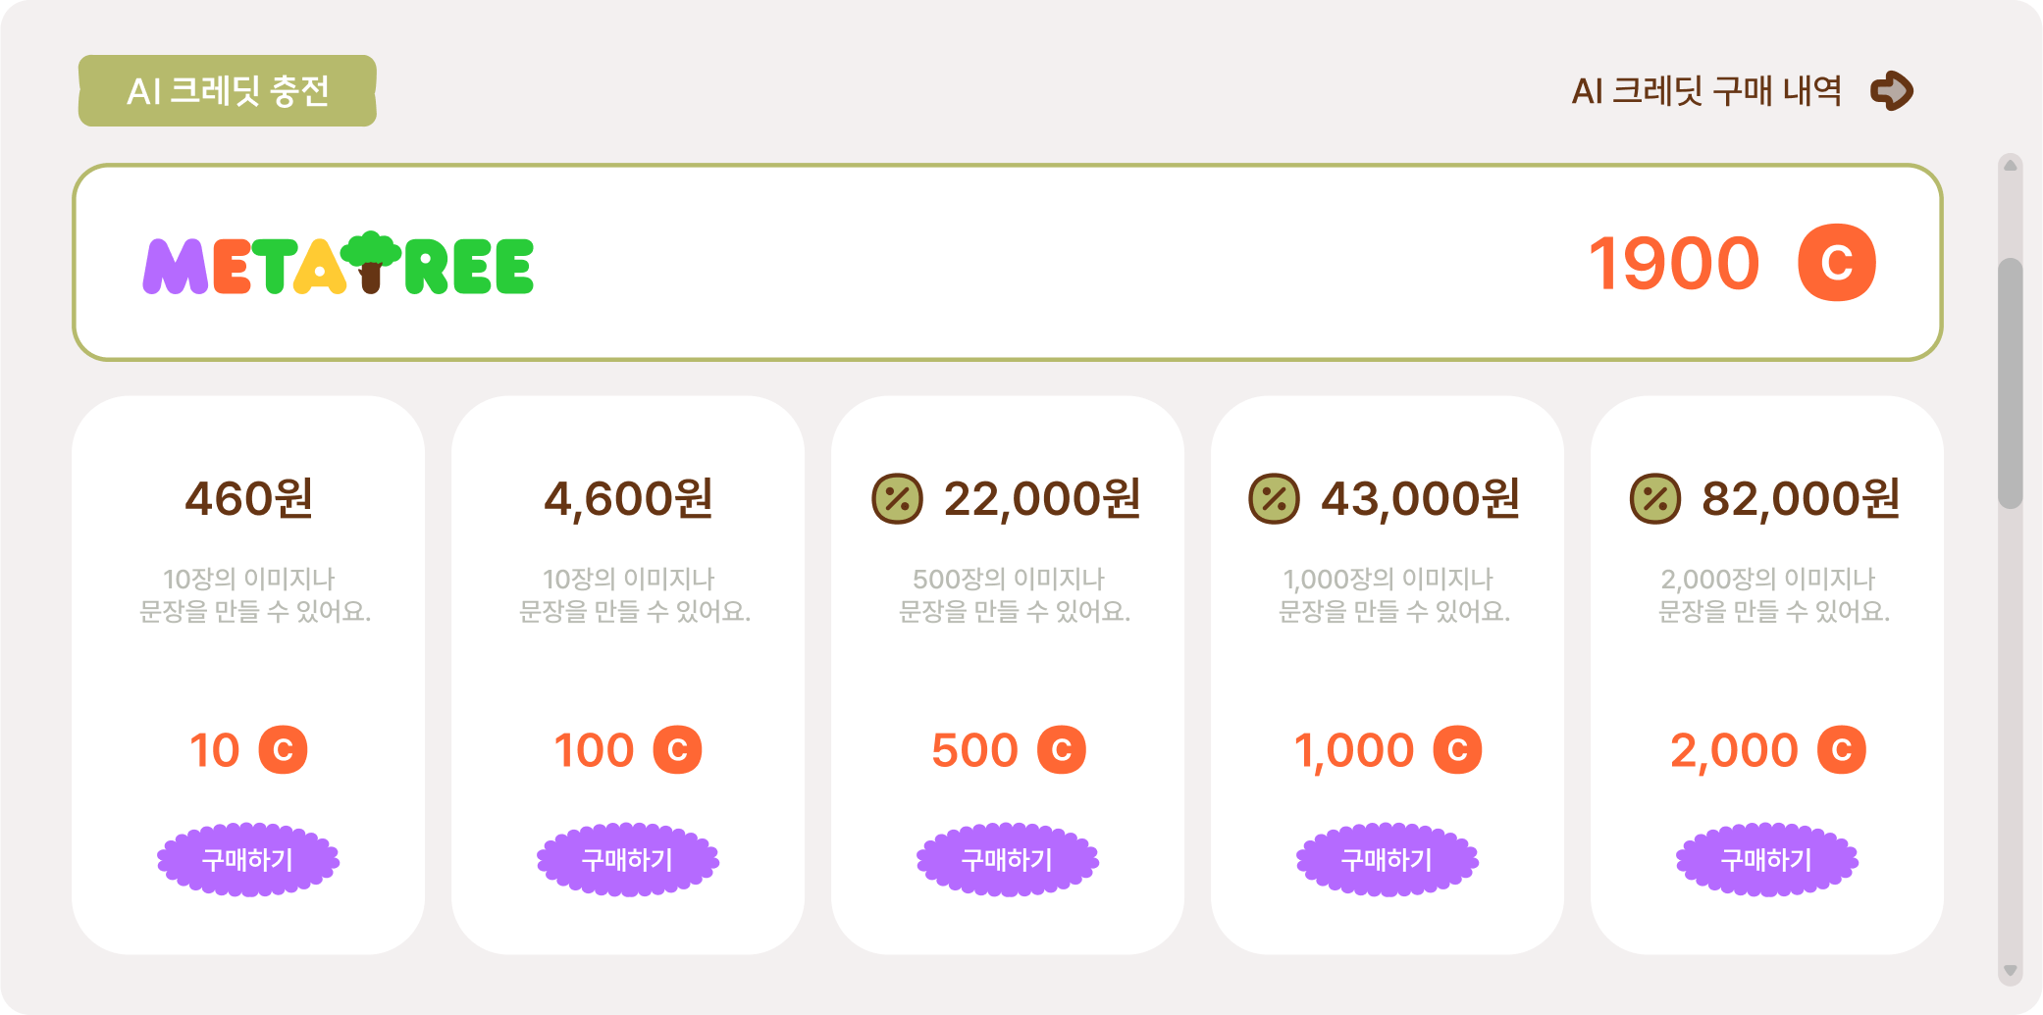Click the purchase history arrow icon
The image size is (2043, 1015).
pyautogui.click(x=1892, y=91)
